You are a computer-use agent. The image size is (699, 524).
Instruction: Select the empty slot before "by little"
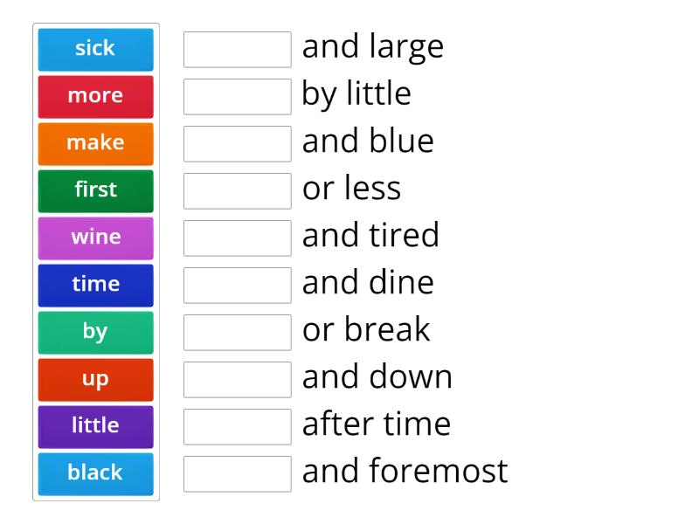coord(237,96)
